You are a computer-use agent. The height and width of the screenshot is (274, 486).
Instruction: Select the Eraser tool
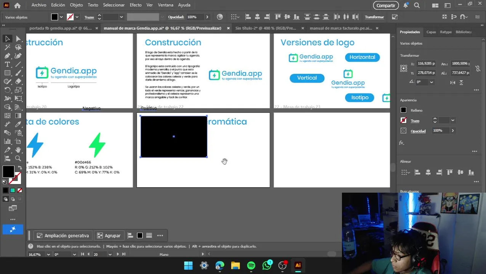pos(18,81)
